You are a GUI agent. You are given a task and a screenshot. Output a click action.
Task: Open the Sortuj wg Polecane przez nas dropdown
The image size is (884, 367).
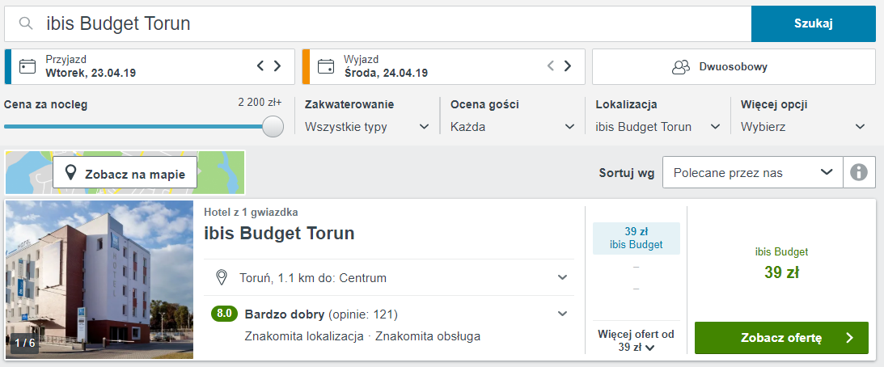(x=753, y=172)
